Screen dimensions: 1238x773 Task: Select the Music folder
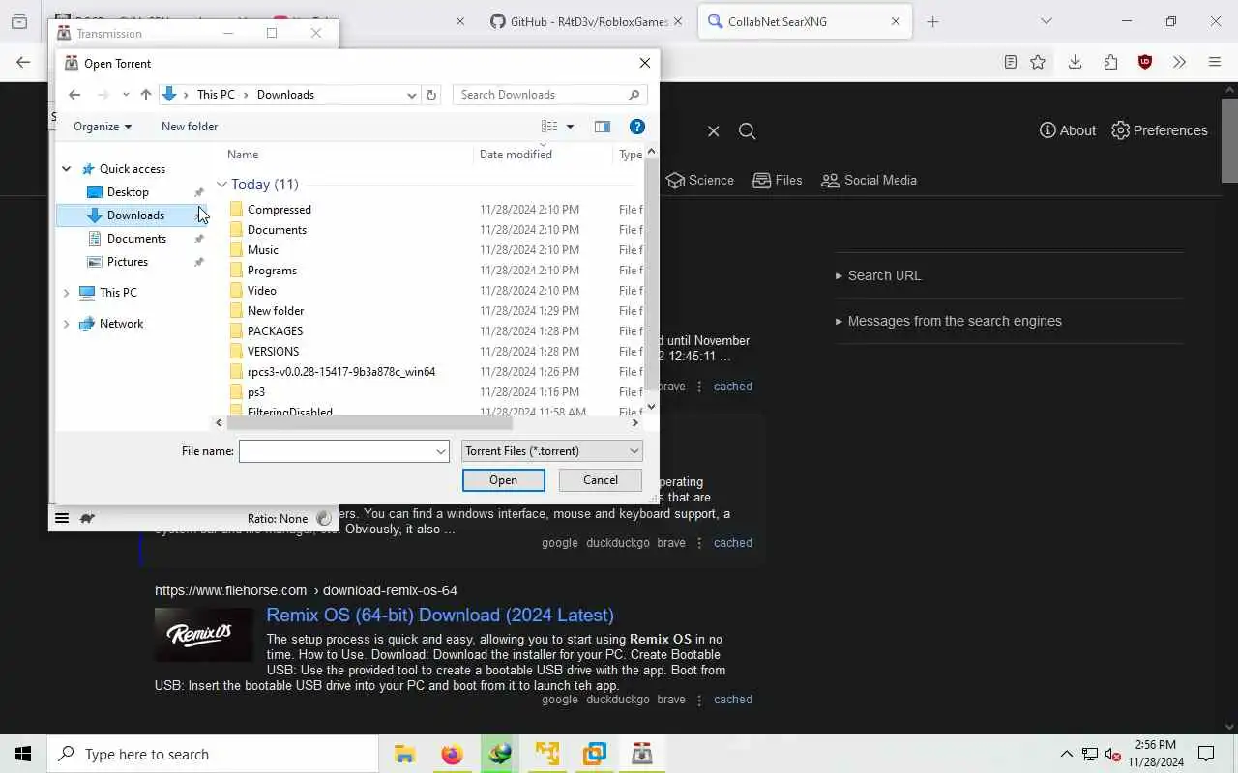pyautogui.click(x=263, y=250)
